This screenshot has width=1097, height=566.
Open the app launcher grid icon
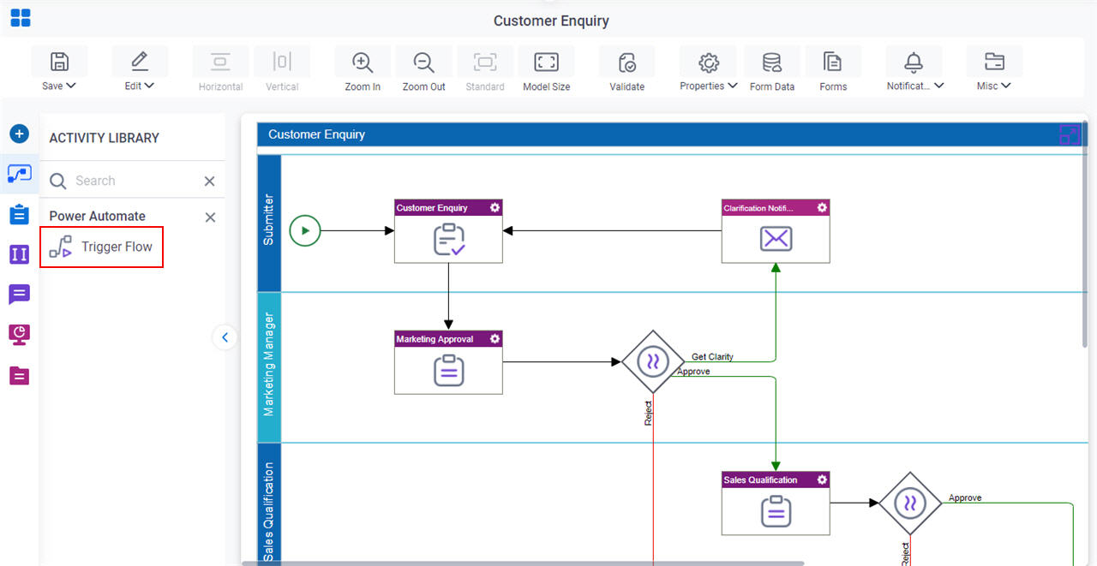(21, 18)
